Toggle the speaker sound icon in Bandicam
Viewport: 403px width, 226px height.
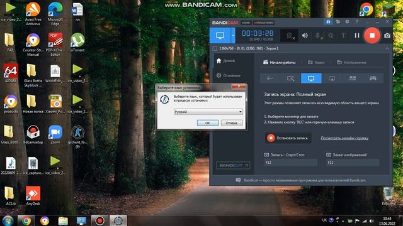click(x=305, y=35)
